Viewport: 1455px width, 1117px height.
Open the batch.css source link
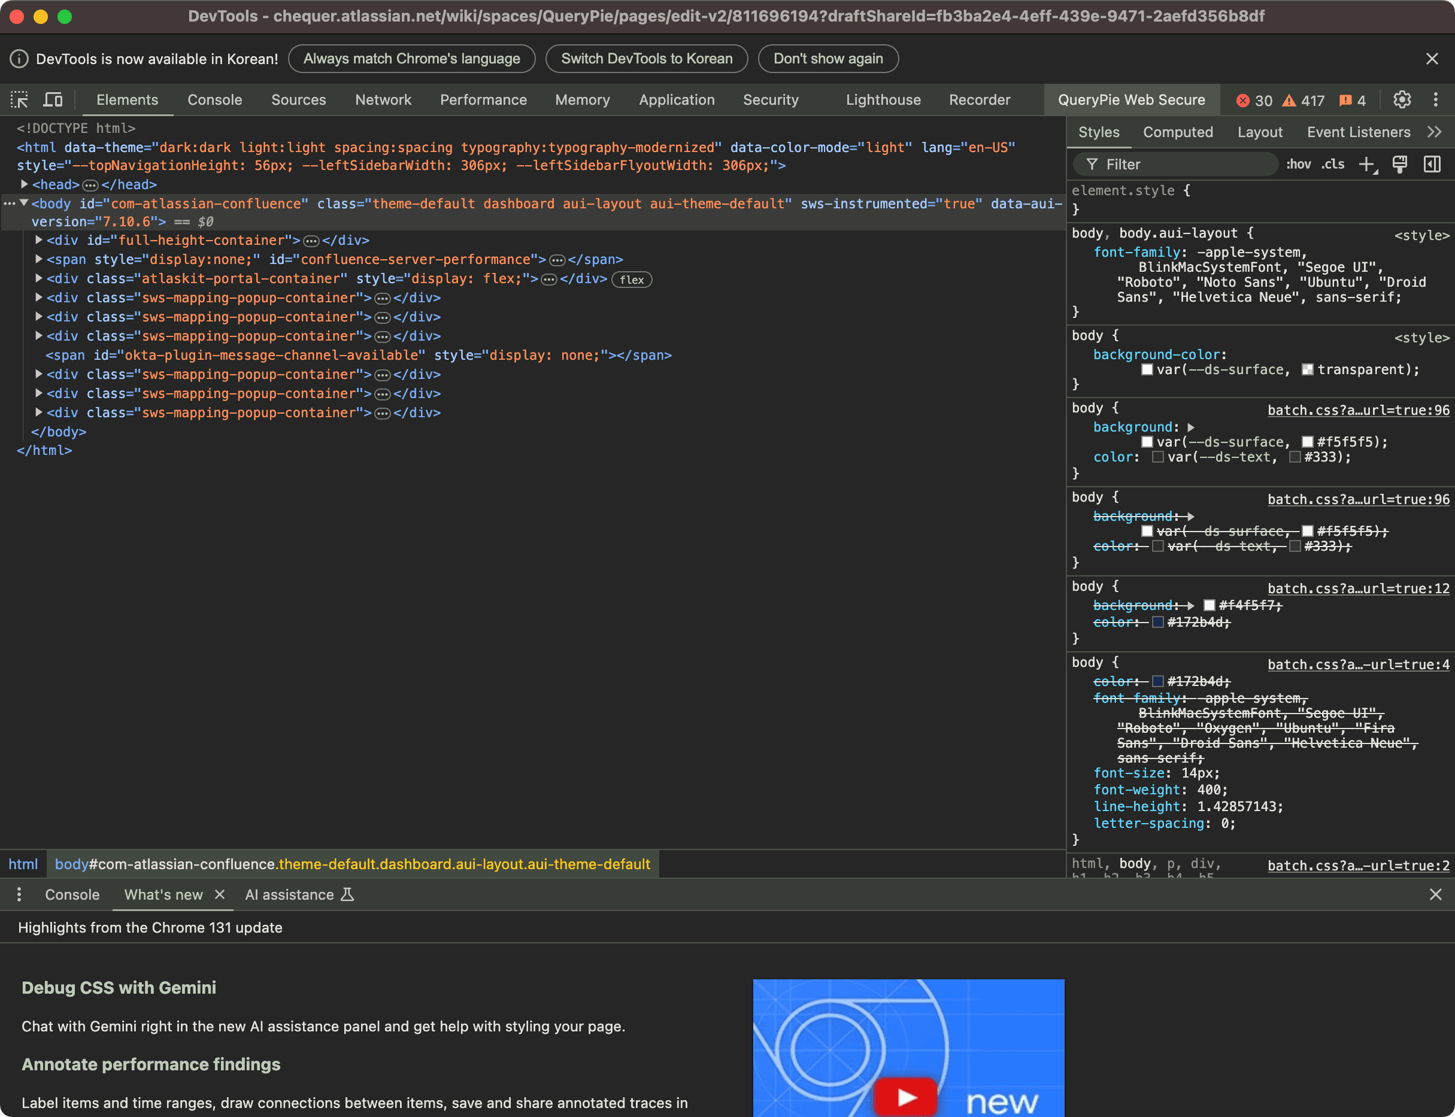[x=1358, y=409]
